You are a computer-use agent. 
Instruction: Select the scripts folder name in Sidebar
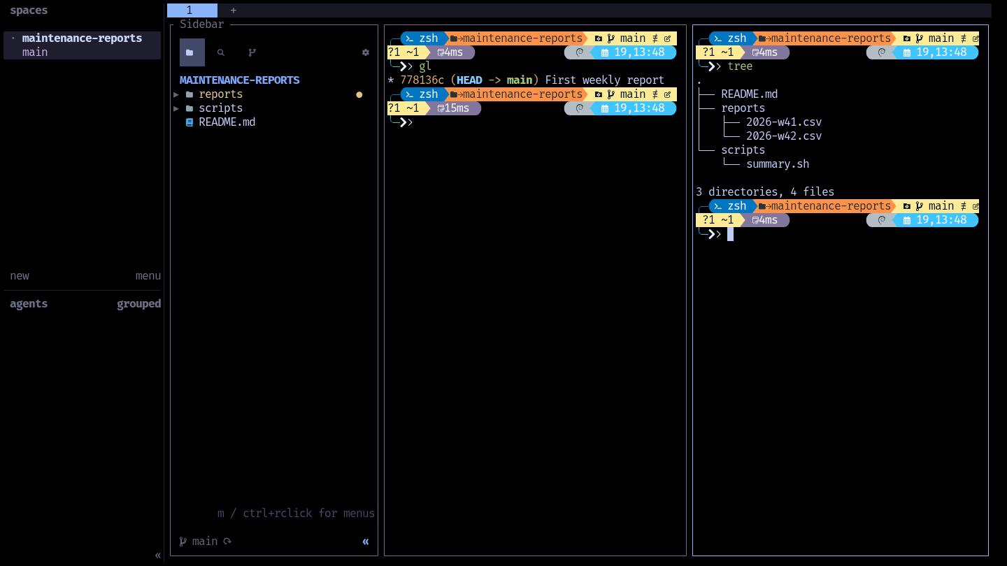click(x=221, y=108)
